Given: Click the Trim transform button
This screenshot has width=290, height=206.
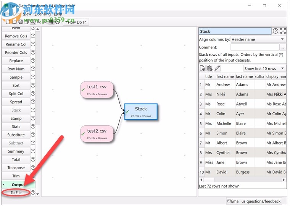Looking at the screenshot, I should (x=16, y=176).
